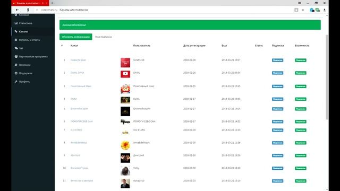Open the AnnaEdelWays channel link

tap(79, 143)
